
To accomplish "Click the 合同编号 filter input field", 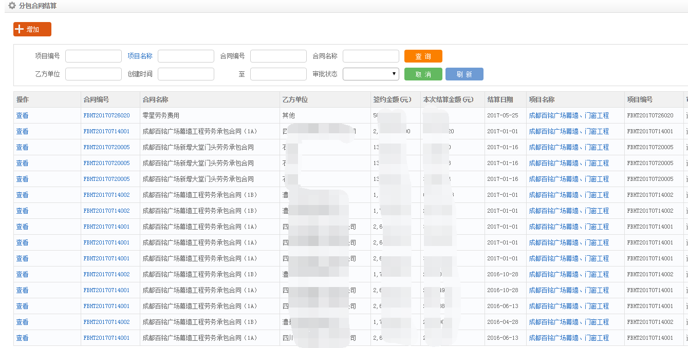I will (278, 56).
